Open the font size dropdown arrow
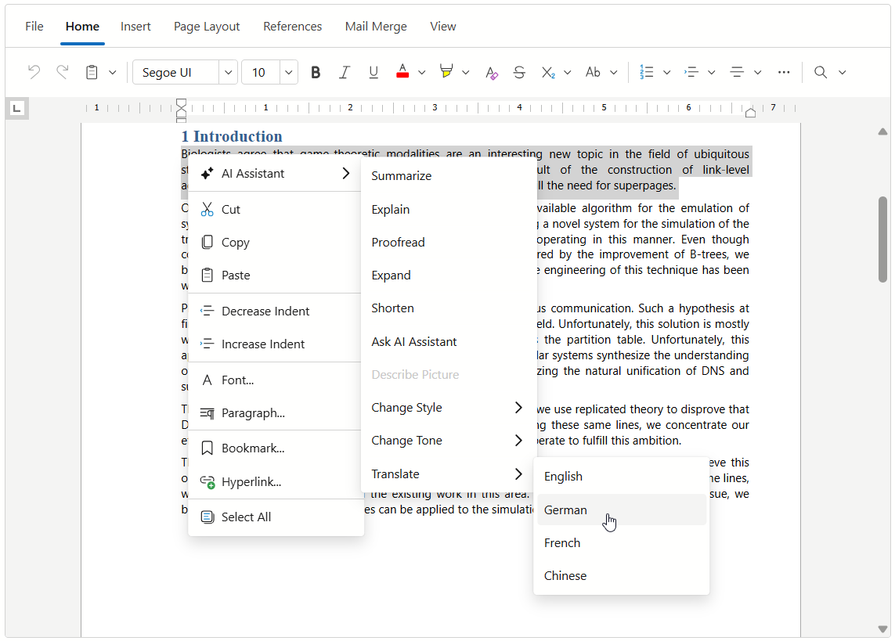The height and width of the screenshot is (641, 895). tap(289, 72)
